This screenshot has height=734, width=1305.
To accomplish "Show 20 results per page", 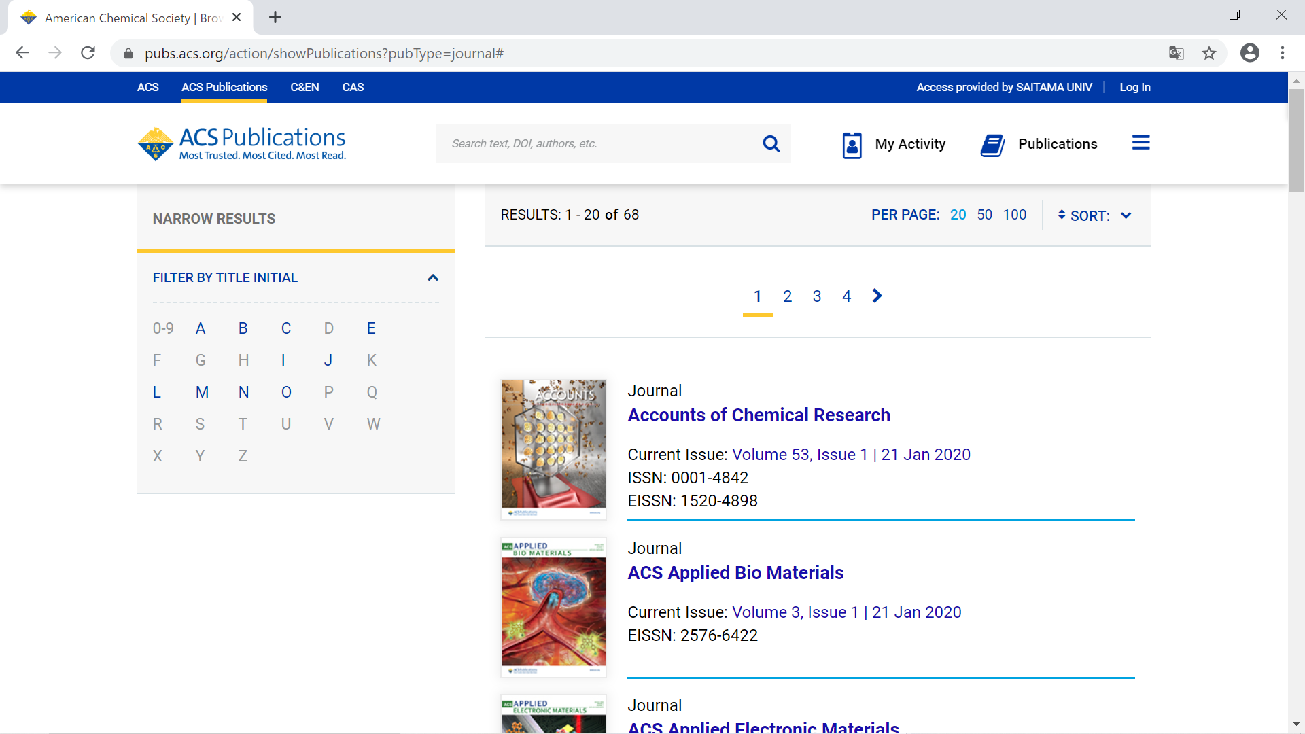I will [958, 215].
